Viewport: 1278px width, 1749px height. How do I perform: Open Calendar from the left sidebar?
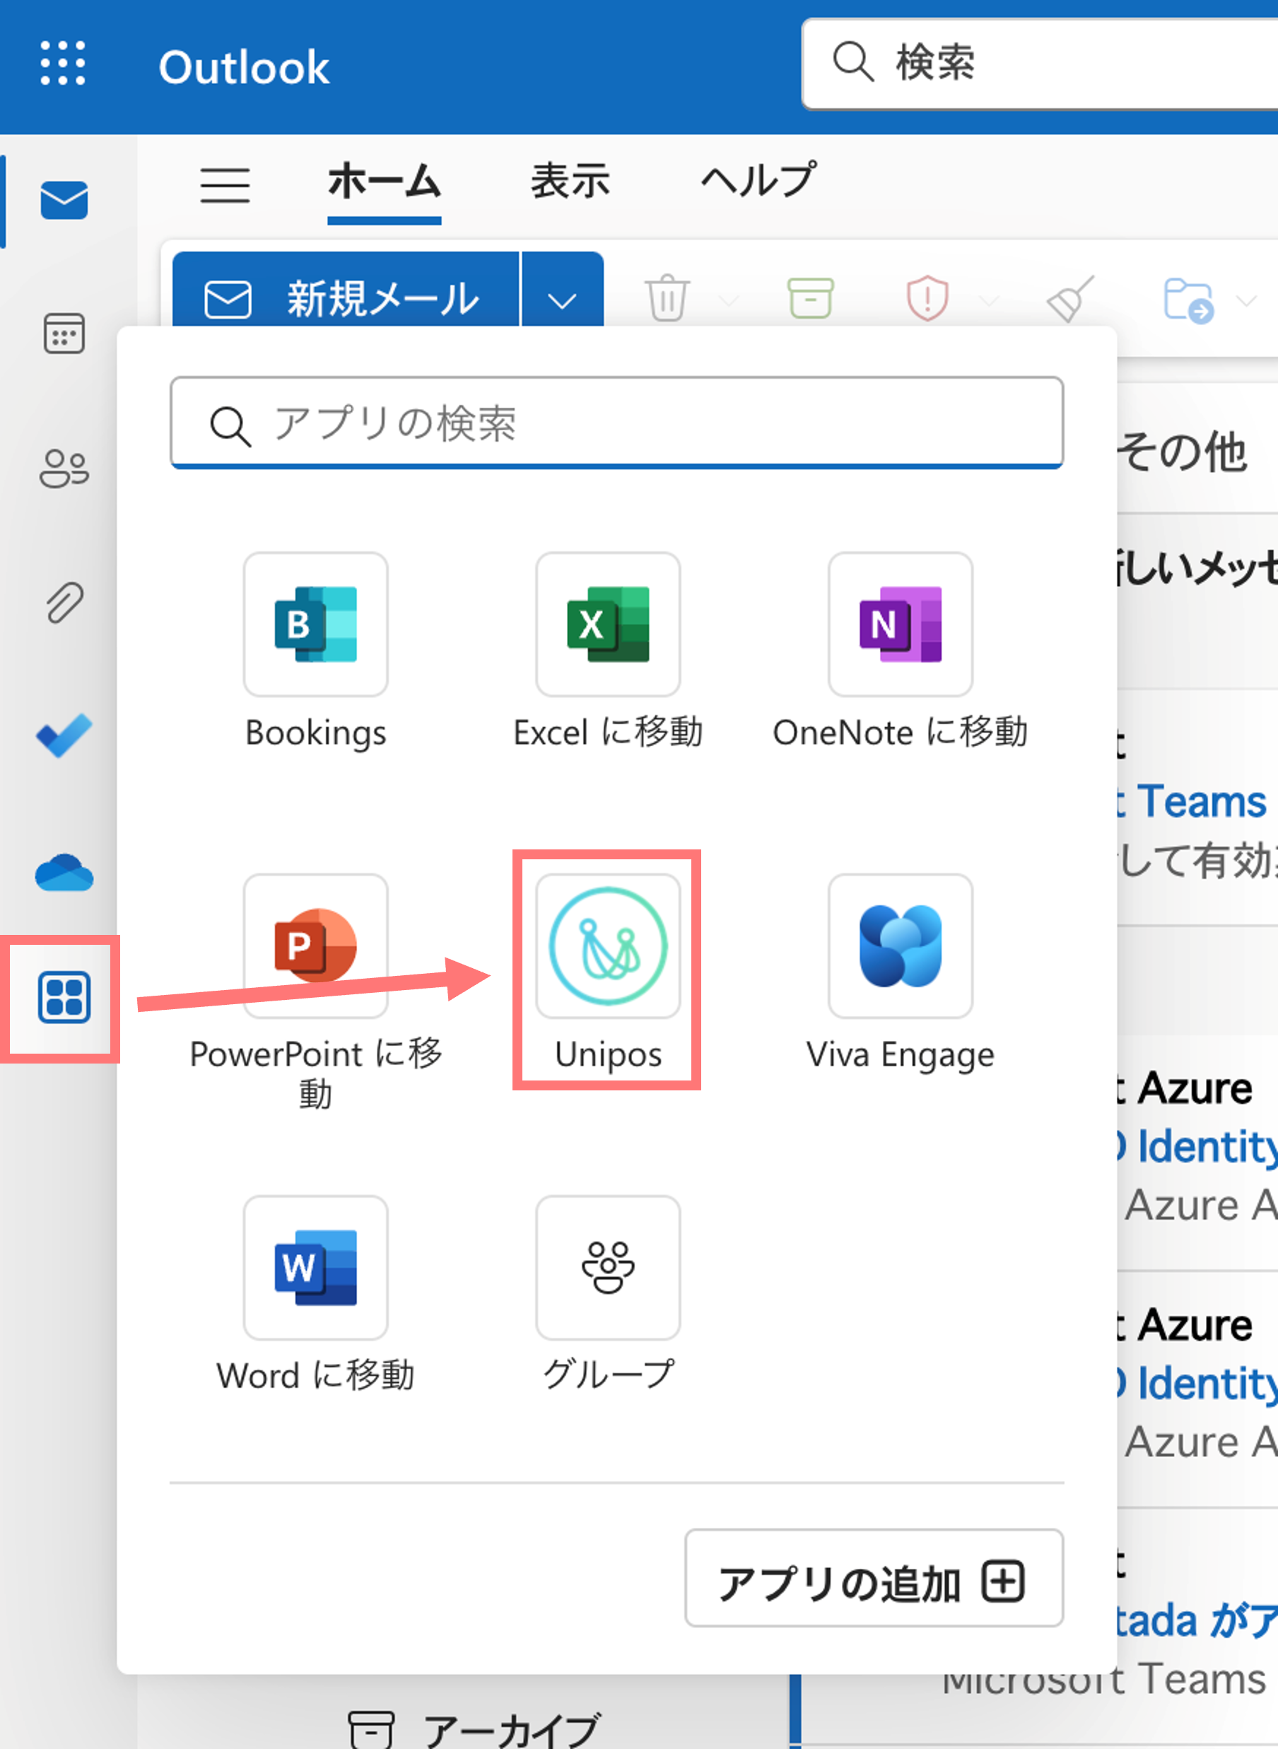(x=64, y=334)
